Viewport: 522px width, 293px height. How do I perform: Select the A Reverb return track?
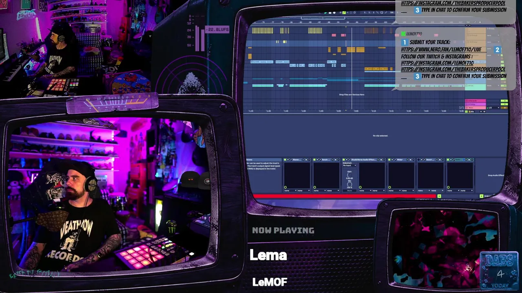476,101
